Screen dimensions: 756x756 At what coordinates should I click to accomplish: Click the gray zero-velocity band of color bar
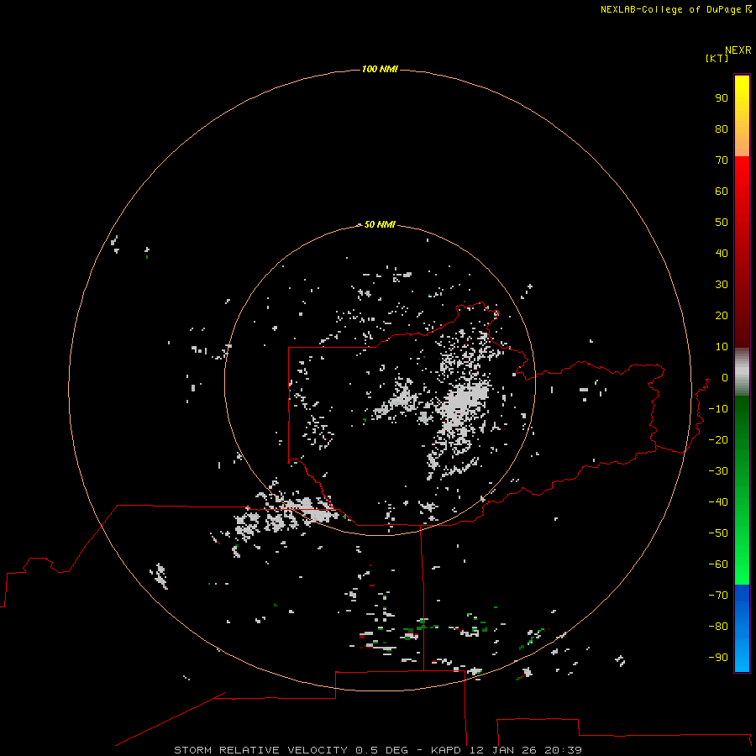tap(742, 372)
